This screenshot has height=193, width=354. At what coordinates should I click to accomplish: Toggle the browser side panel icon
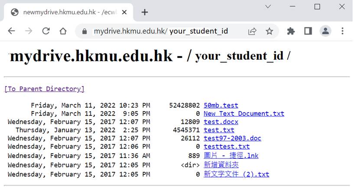point(308,31)
